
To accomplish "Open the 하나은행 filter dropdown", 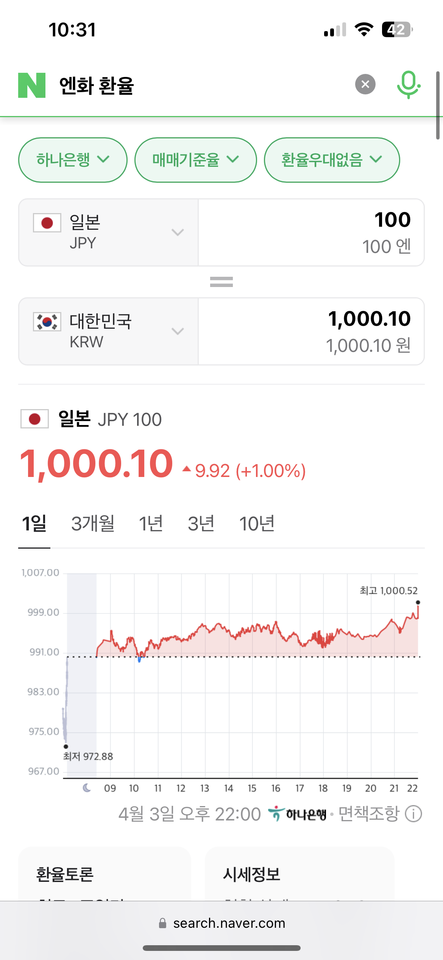I will pyautogui.click(x=73, y=160).
